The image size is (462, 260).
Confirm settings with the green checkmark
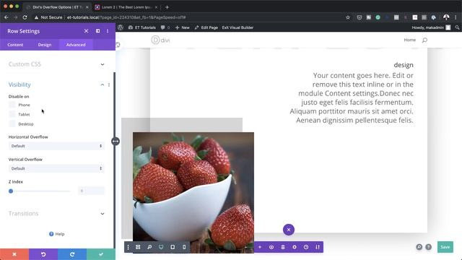pyautogui.click(x=101, y=254)
